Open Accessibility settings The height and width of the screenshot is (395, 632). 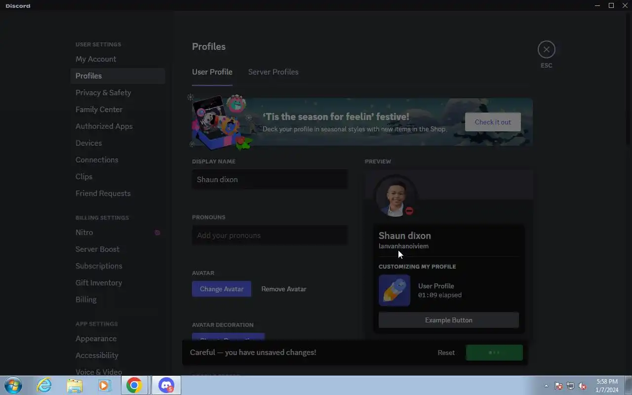[118, 355]
